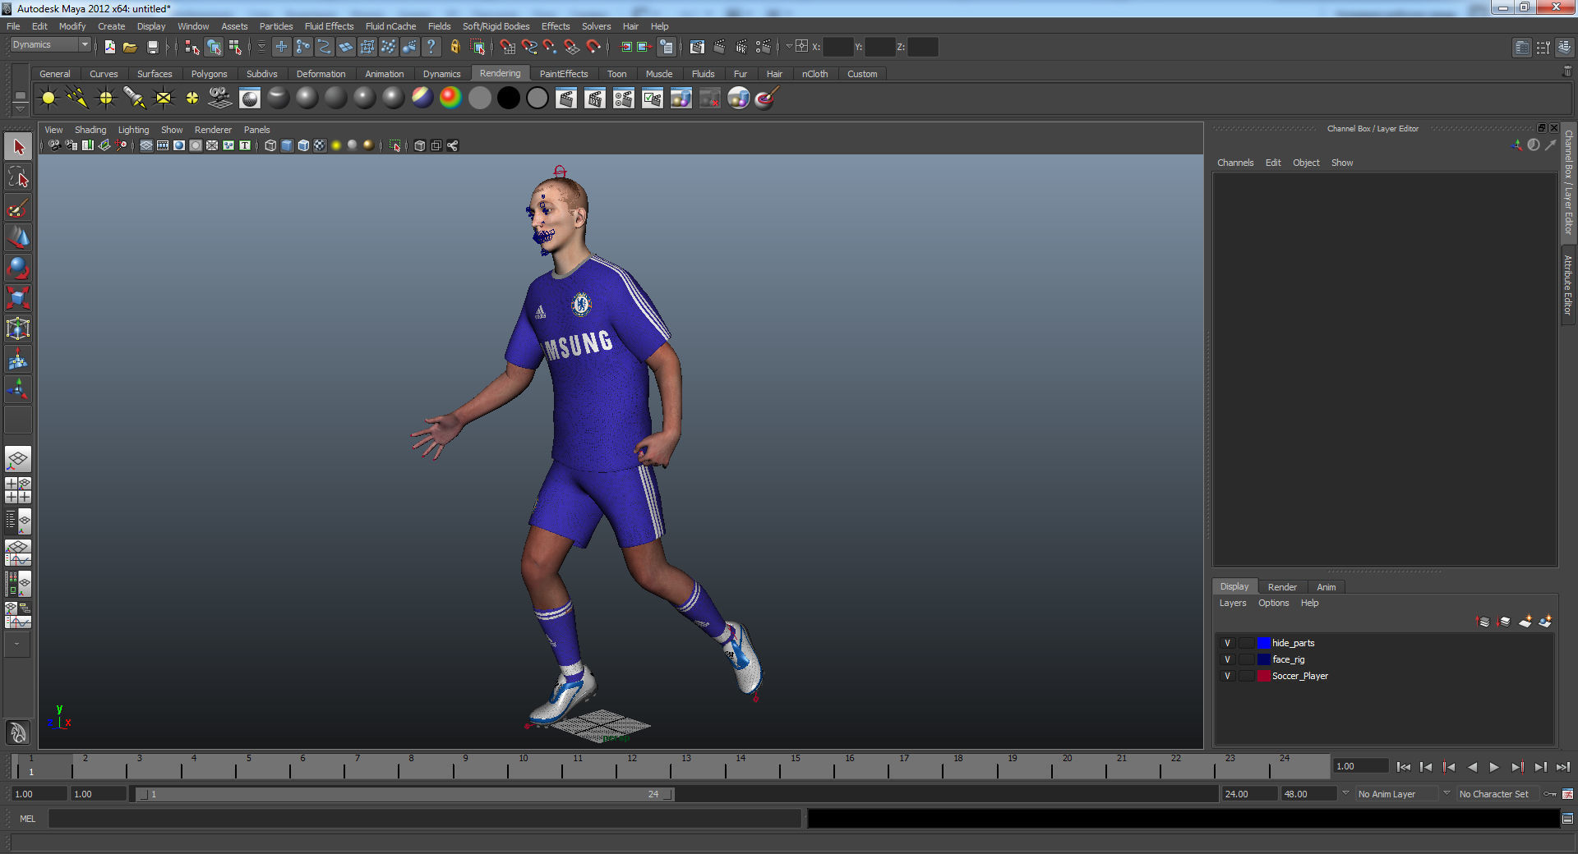This screenshot has height=854, width=1578.
Task: Move selected layer up icon
Action: click(1483, 622)
